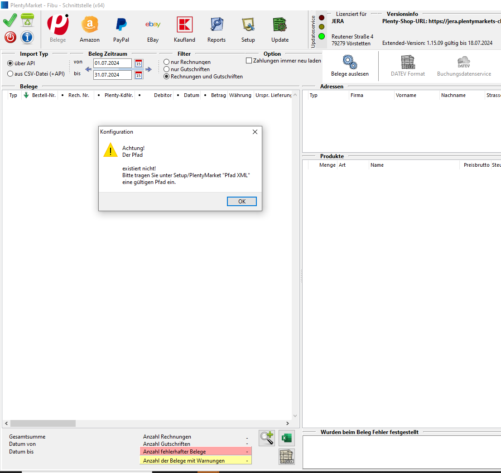Select 'nur Rechnungen' filter option
This screenshot has height=473, width=501.
tap(167, 62)
